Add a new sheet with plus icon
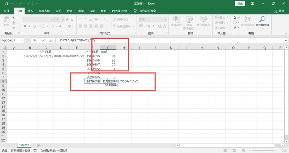 (39, 145)
